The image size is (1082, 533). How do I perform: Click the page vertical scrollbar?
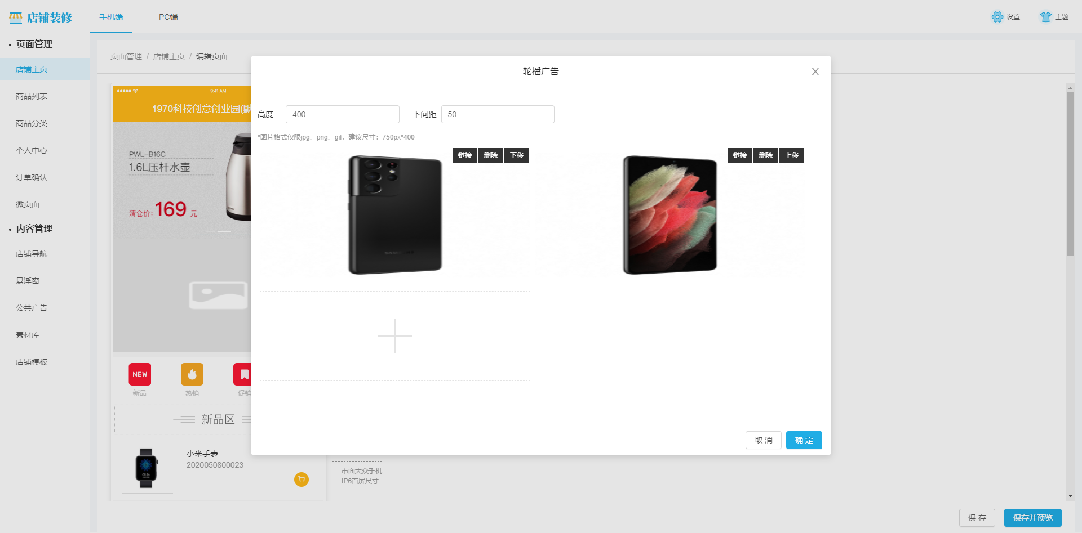(x=1070, y=174)
